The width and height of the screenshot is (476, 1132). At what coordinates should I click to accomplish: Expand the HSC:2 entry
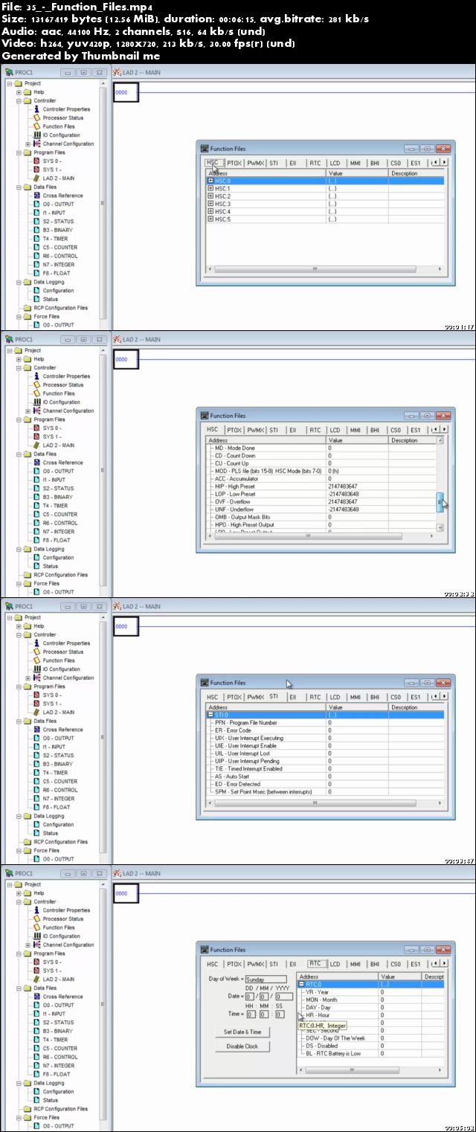tap(210, 196)
